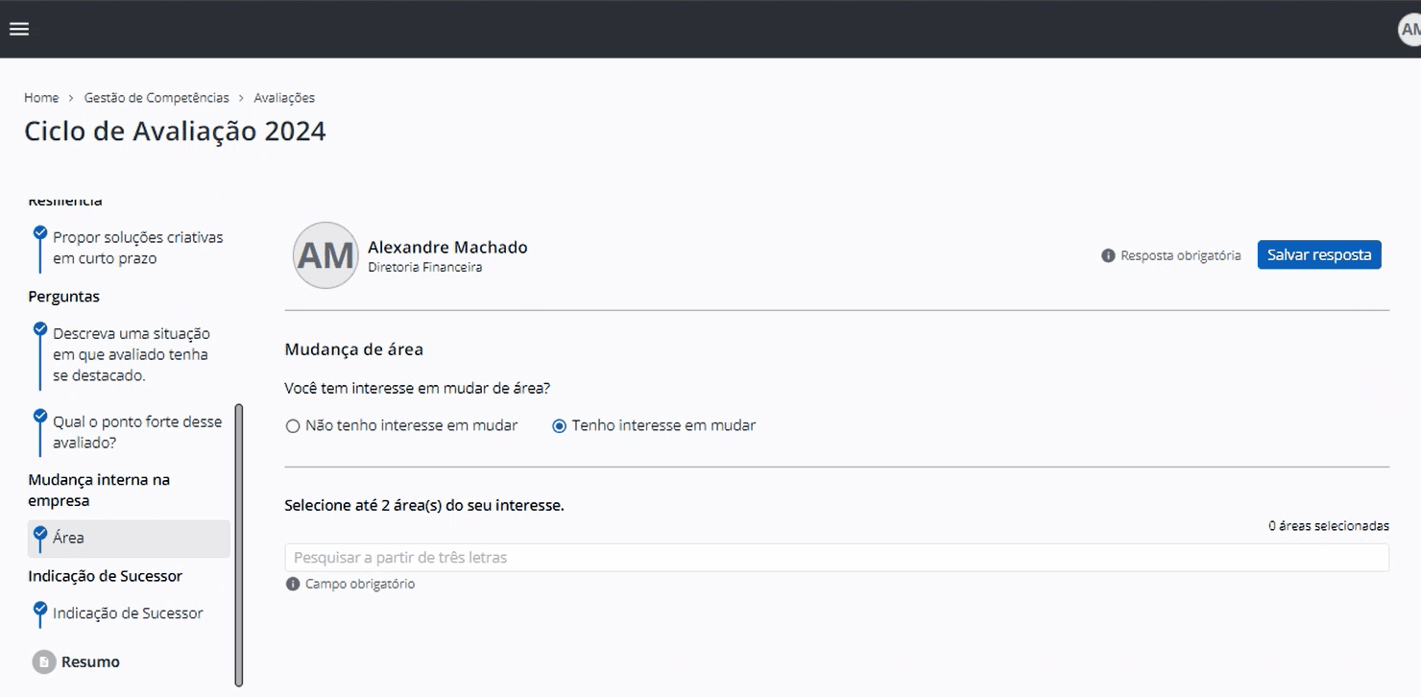Screen dimensions: 1421x697
Task: Open the area selection search dropdown
Action: (836, 557)
